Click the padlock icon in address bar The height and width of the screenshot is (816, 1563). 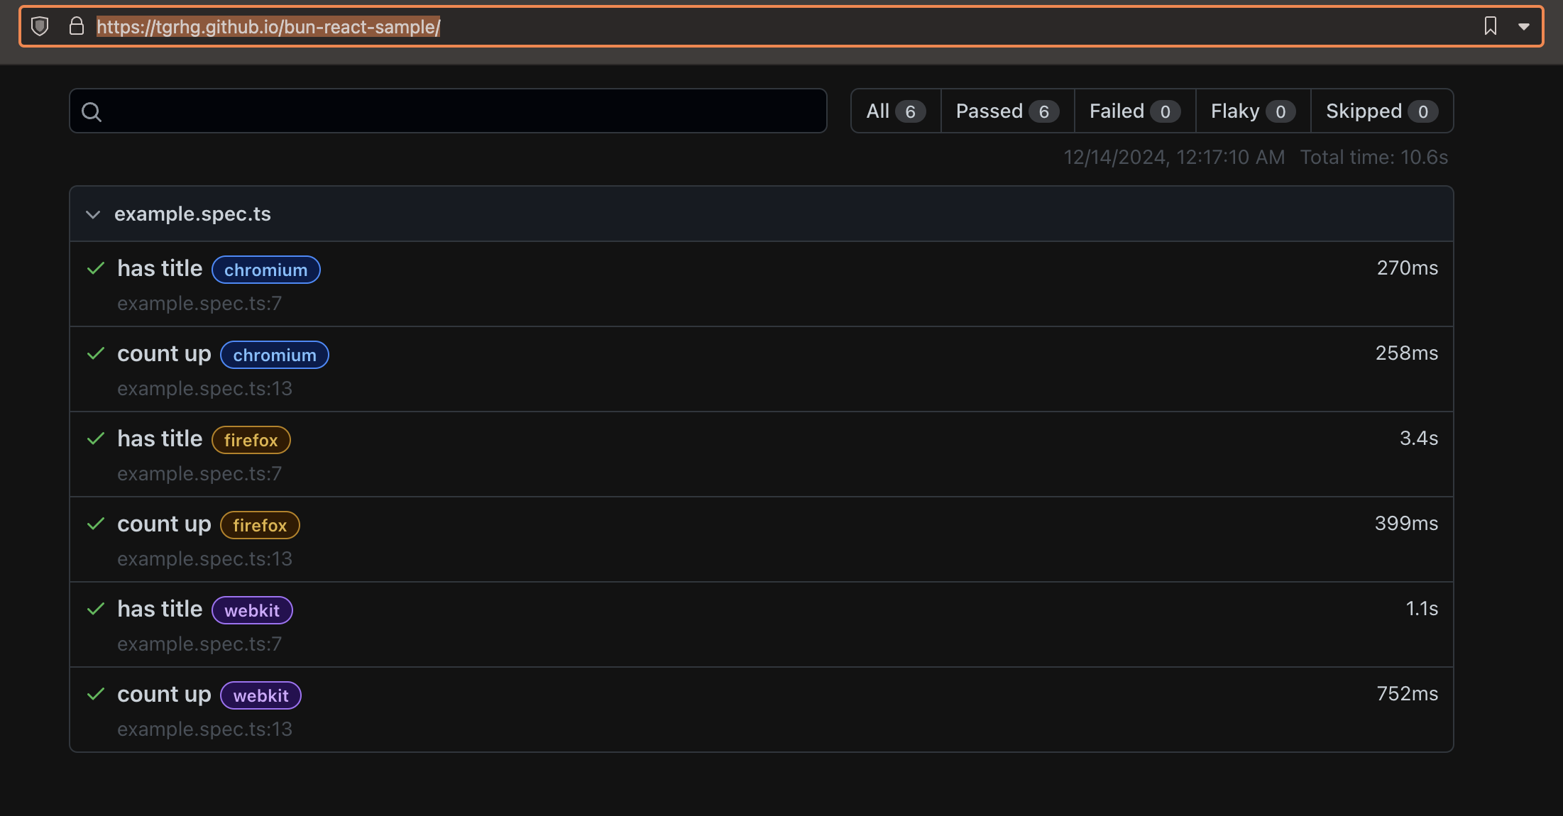tap(77, 26)
